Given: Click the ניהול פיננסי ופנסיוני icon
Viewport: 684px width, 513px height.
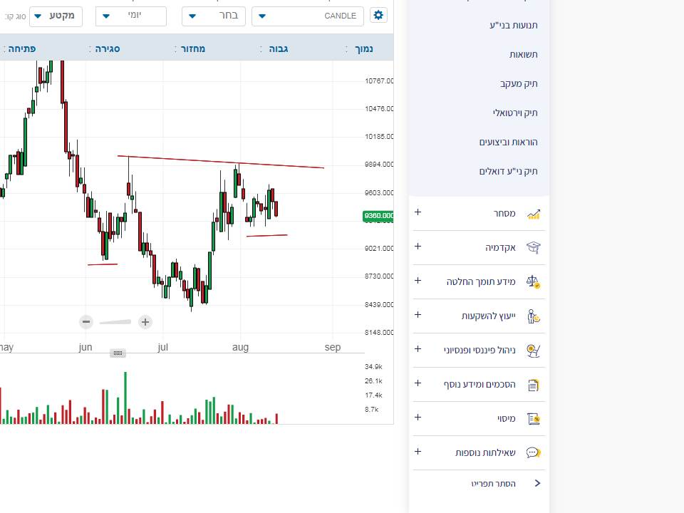Looking at the screenshot, I should pos(534,350).
